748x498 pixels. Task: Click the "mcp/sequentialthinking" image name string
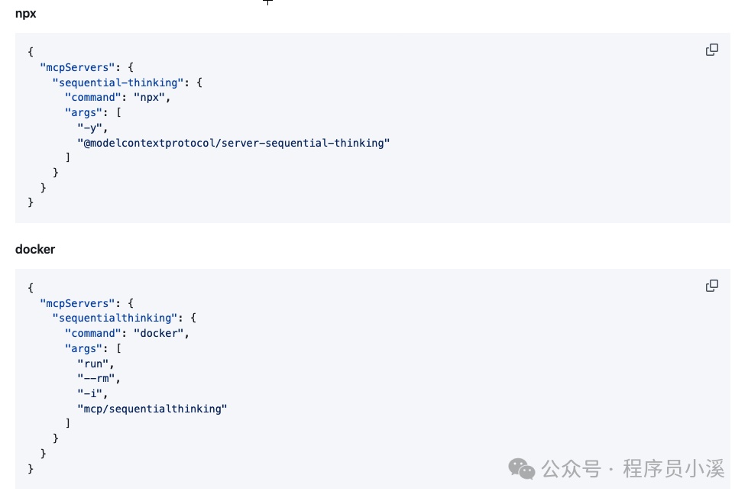tap(152, 409)
